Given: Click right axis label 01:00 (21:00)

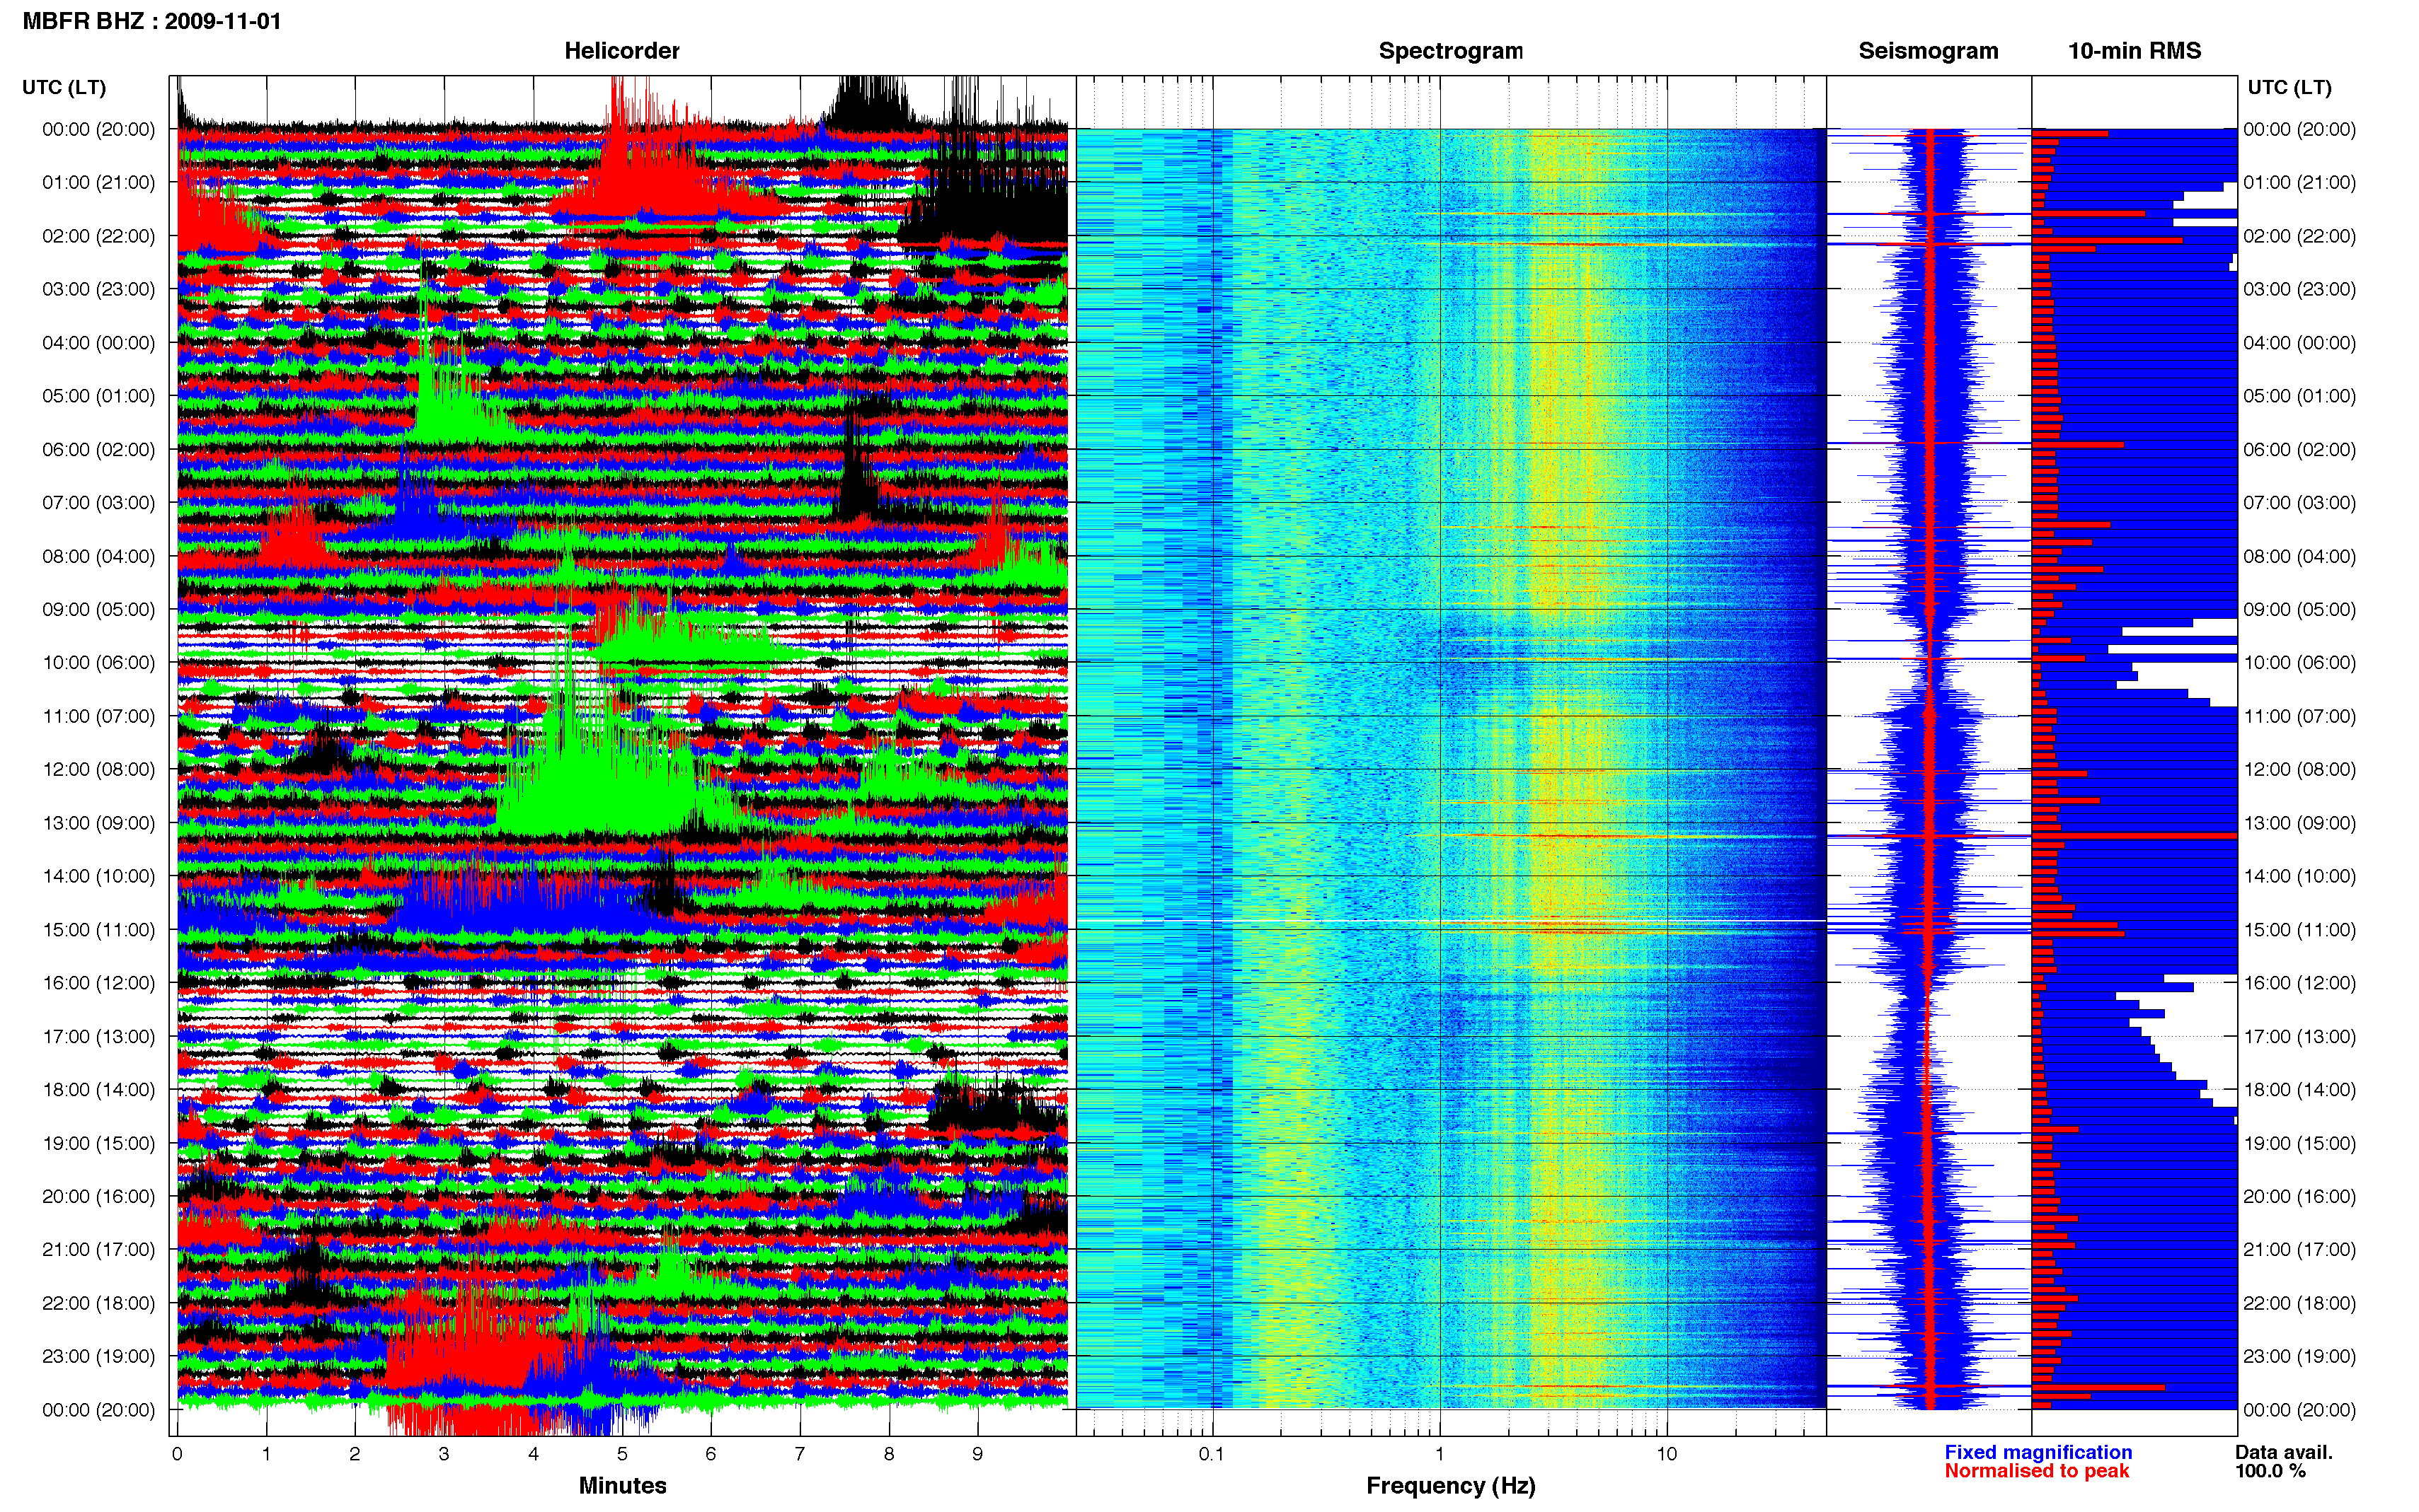Looking at the screenshot, I should (x=2299, y=182).
